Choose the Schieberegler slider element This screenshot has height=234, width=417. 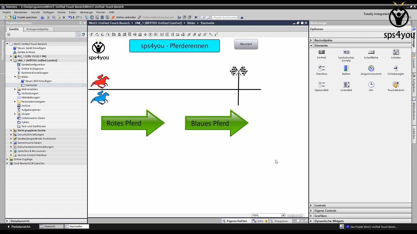coord(395,69)
